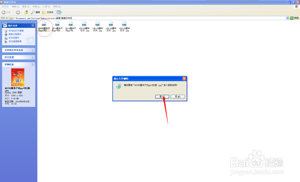Viewport: 300px width, 182px height.
Task: Click the 尺寸: 3150 x 4331 detail text
Action: point(14,96)
